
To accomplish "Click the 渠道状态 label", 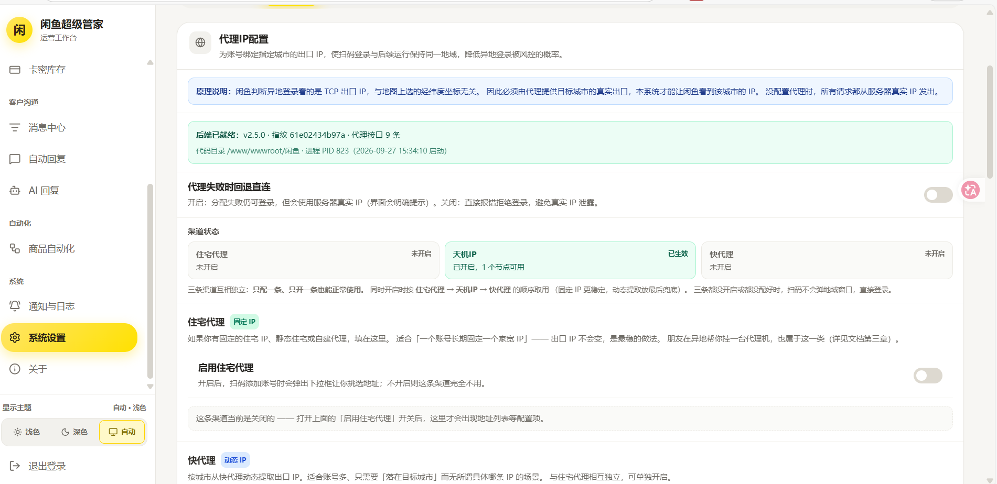I will pyautogui.click(x=203, y=232).
